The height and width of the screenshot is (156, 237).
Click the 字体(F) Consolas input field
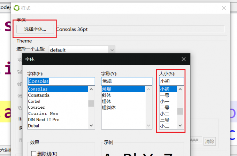(x=61, y=81)
